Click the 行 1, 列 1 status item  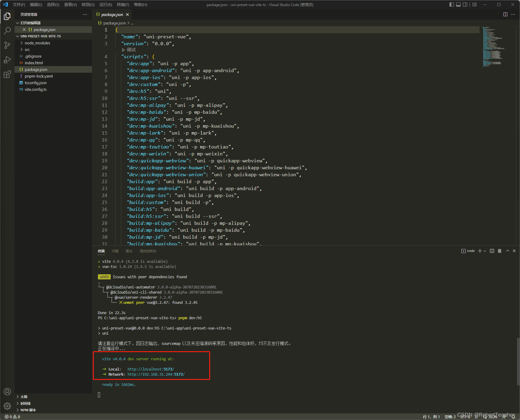pyautogui.click(x=431, y=417)
